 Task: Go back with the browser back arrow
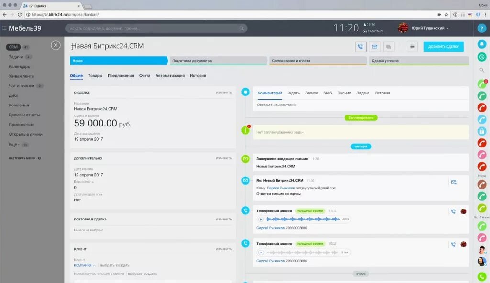coord(4,15)
